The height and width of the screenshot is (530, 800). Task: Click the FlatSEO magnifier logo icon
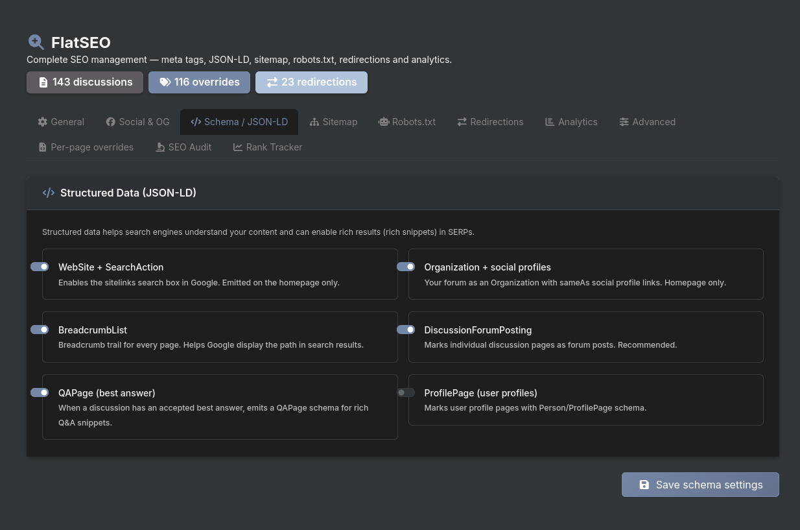tap(36, 42)
